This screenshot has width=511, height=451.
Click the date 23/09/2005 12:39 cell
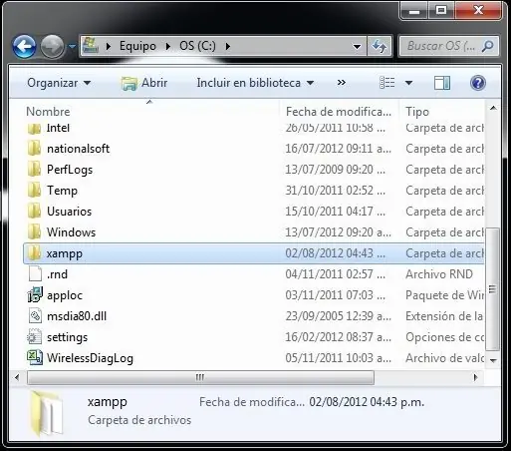pyautogui.click(x=339, y=316)
